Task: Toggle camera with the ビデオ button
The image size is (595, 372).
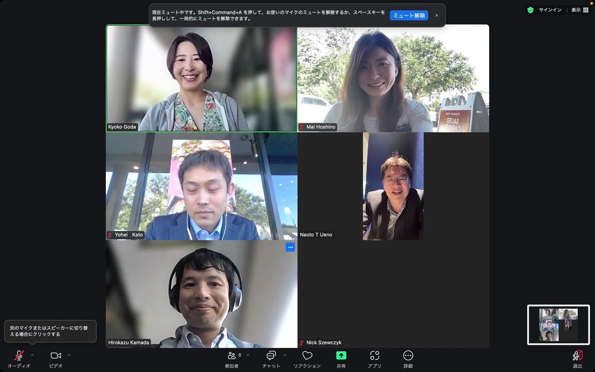Action: (56, 359)
